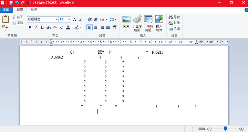Zoom in with the plus button
Image resolution: width=248 pixels, height=132 pixels.
point(241,129)
